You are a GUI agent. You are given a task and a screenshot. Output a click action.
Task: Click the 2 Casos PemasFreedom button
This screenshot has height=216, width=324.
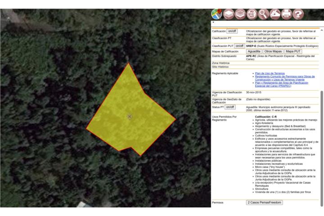click(265, 202)
